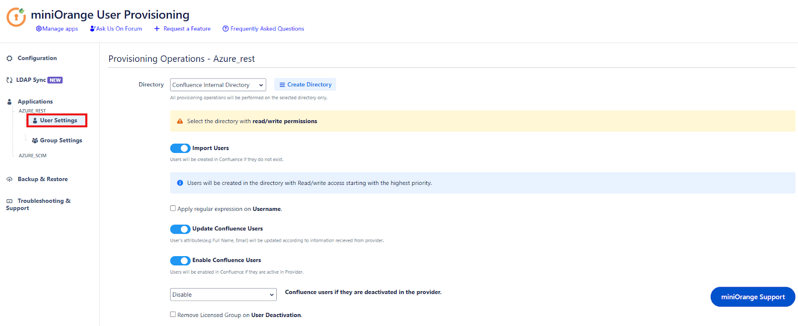Image resolution: width=798 pixels, height=326 pixels.
Task: Click the Backup & Restore cloud icon
Action: (9, 179)
